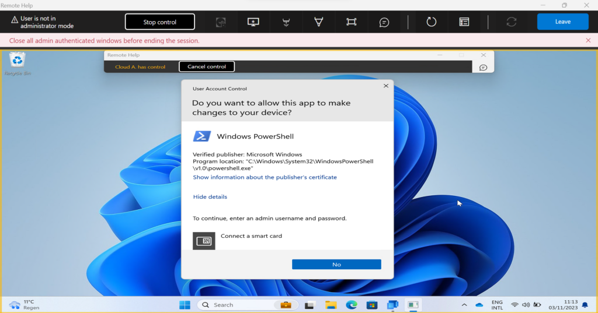Open chat bubble in inner Remote Help bar

(483, 68)
